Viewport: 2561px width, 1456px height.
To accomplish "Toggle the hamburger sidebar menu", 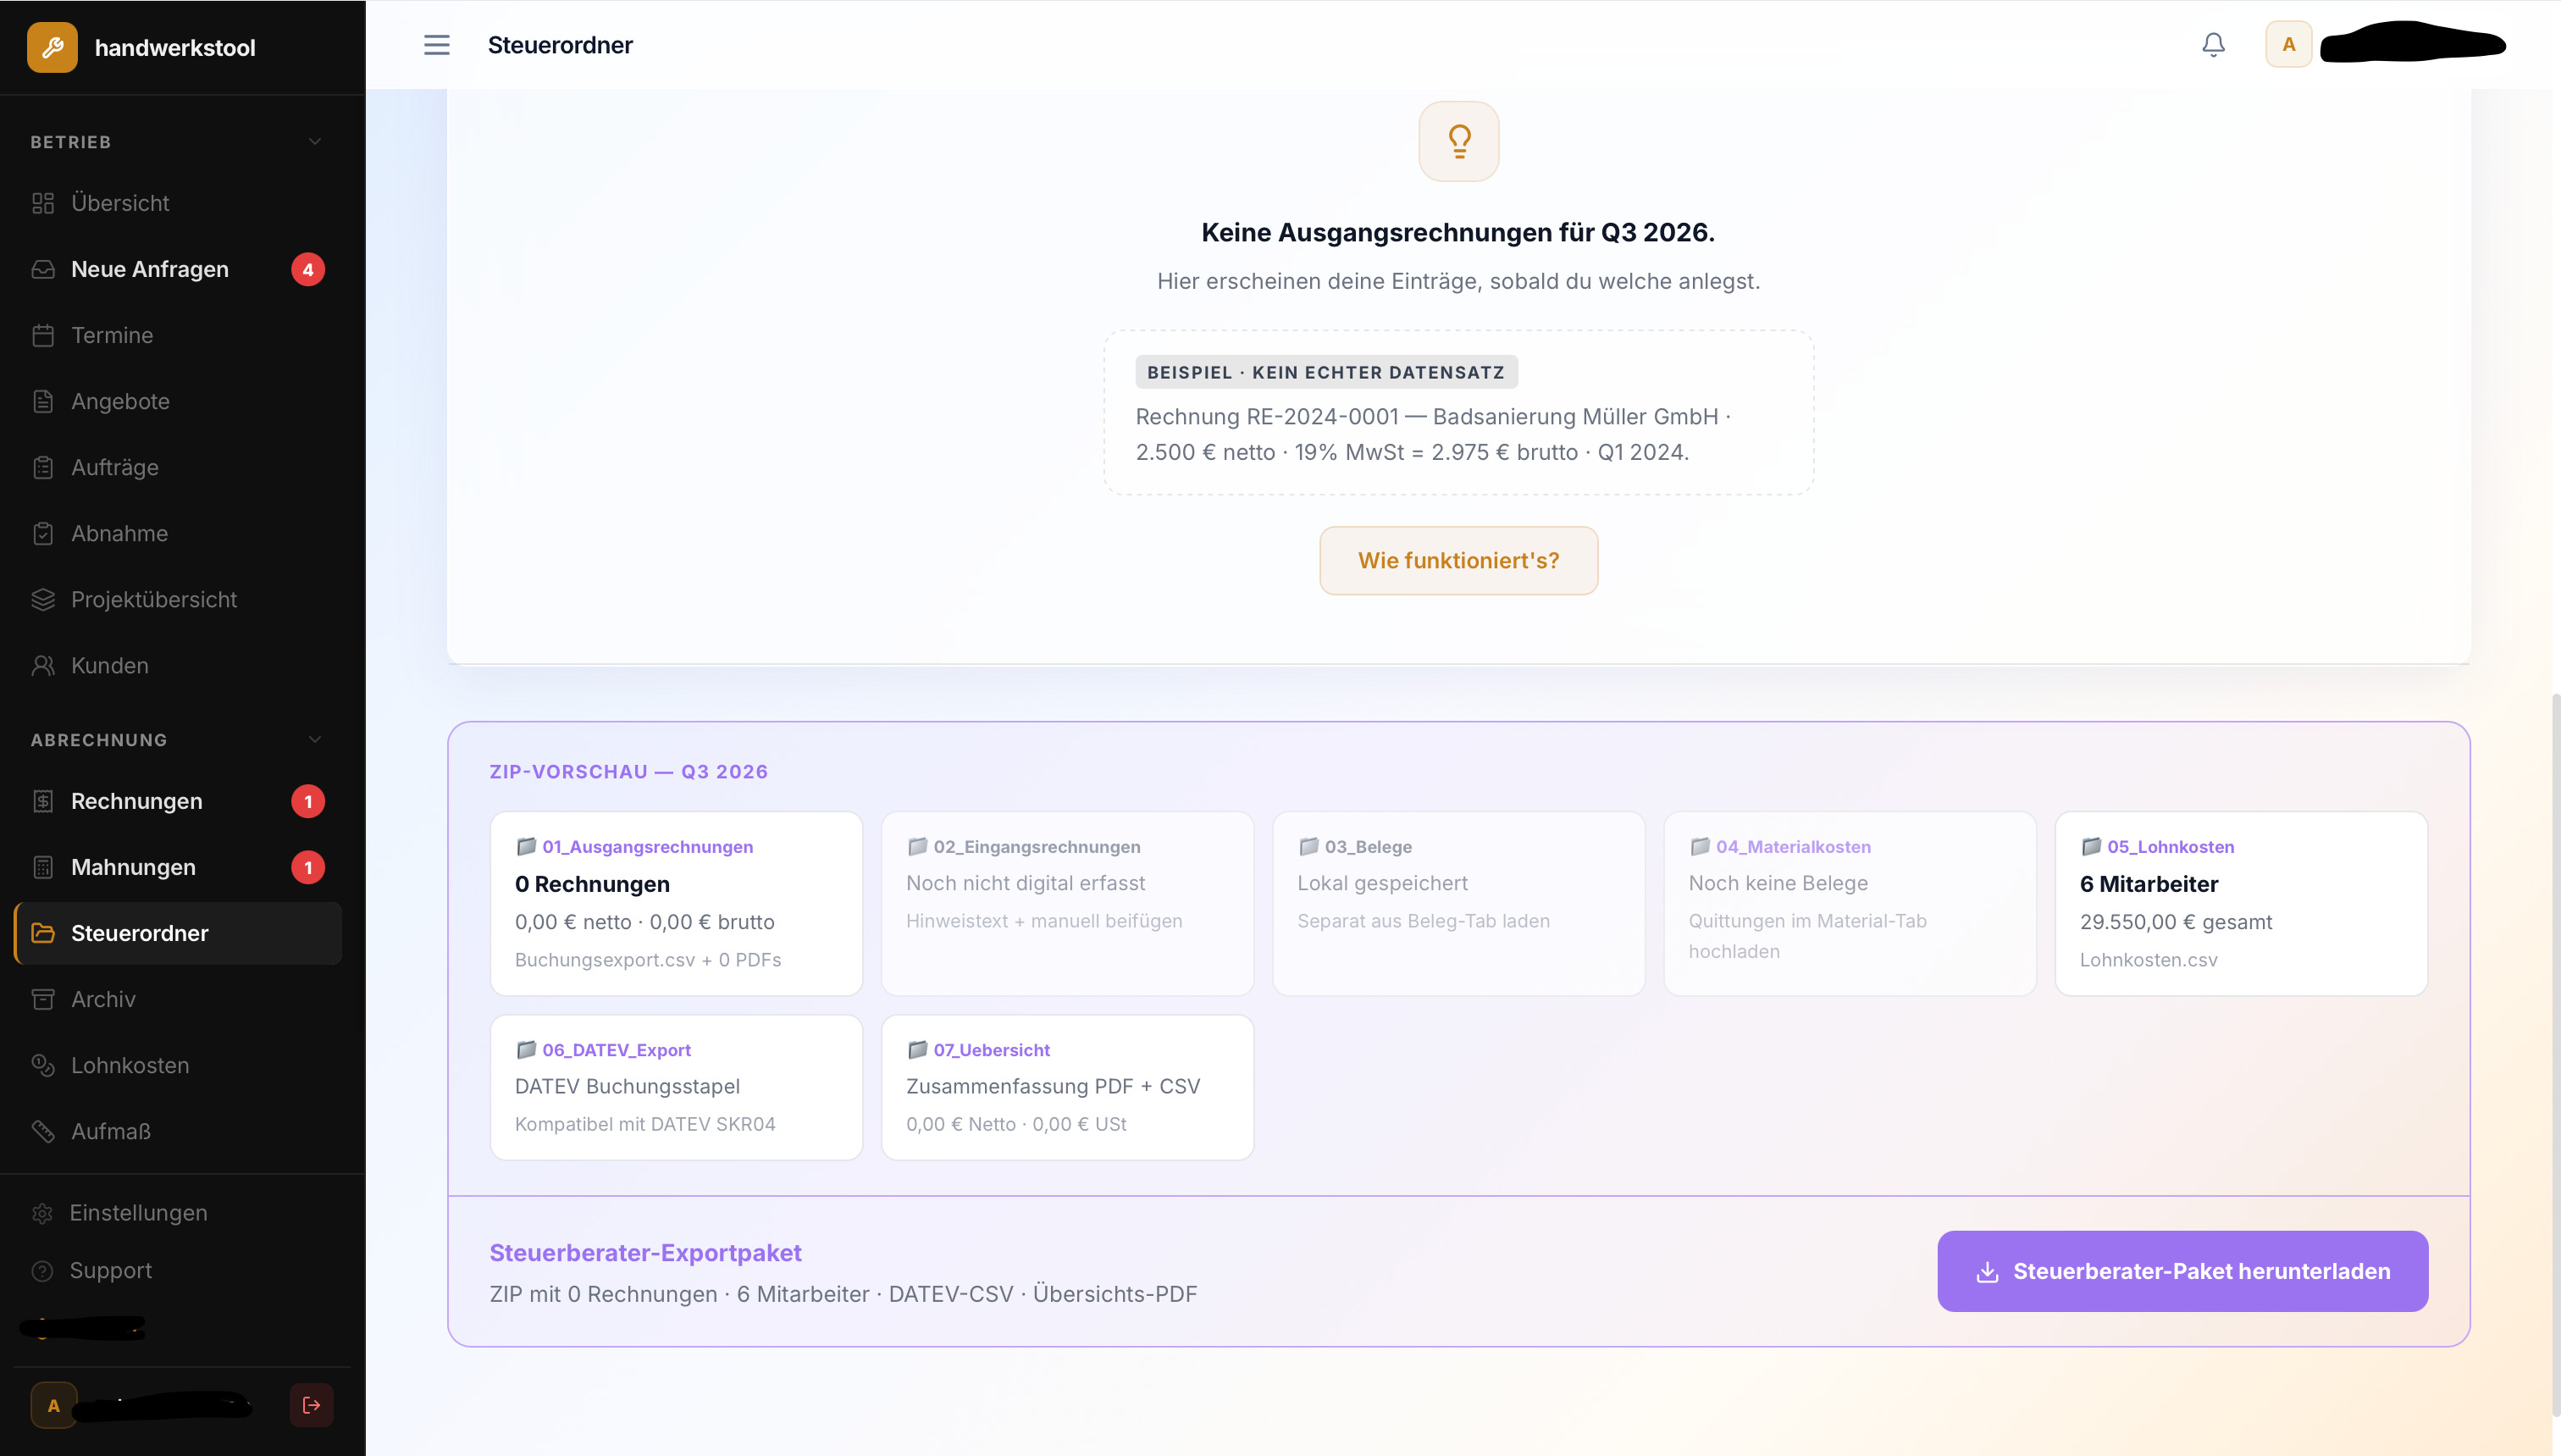I will (437, 45).
